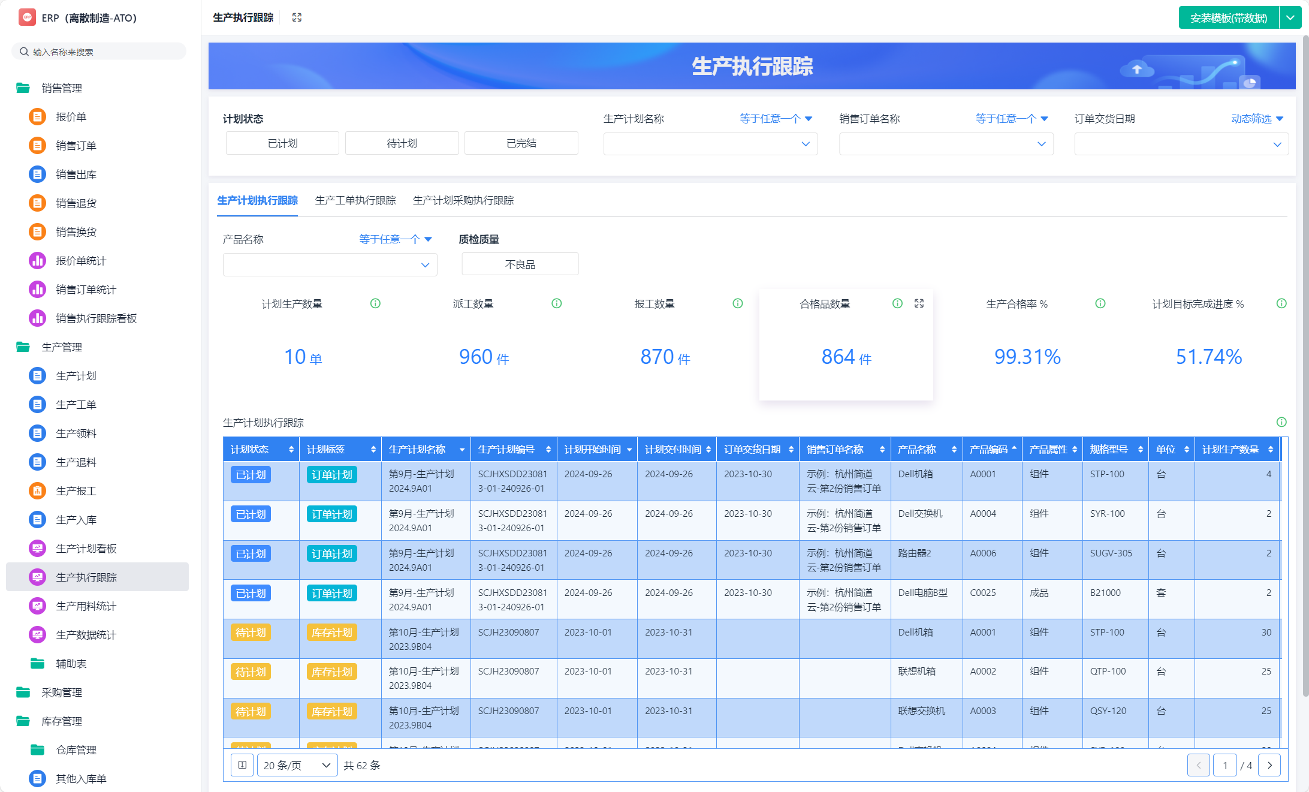Toggle the 已计划 status filter
The height and width of the screenshot is (792, 1309).
(x=282, y=143)
